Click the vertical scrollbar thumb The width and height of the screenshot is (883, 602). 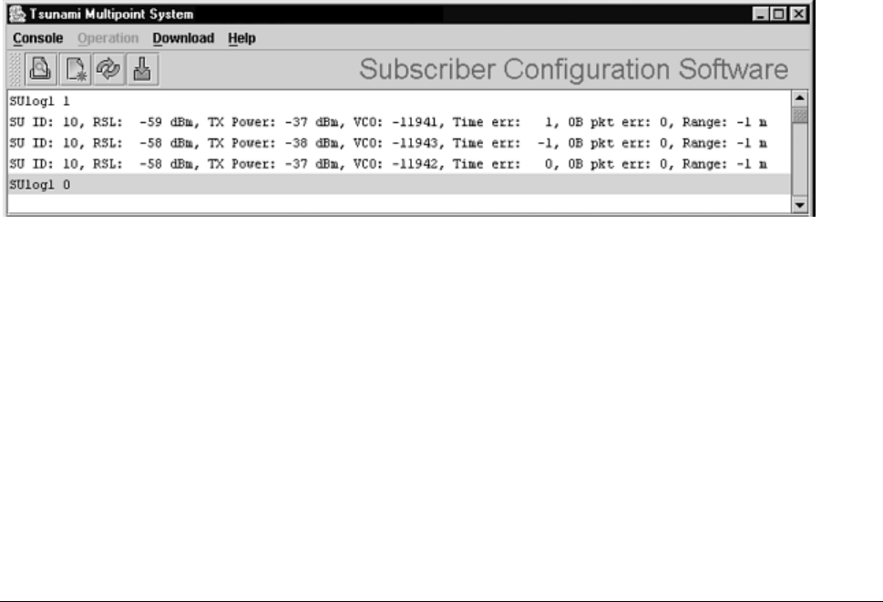[x=800, y=116]
